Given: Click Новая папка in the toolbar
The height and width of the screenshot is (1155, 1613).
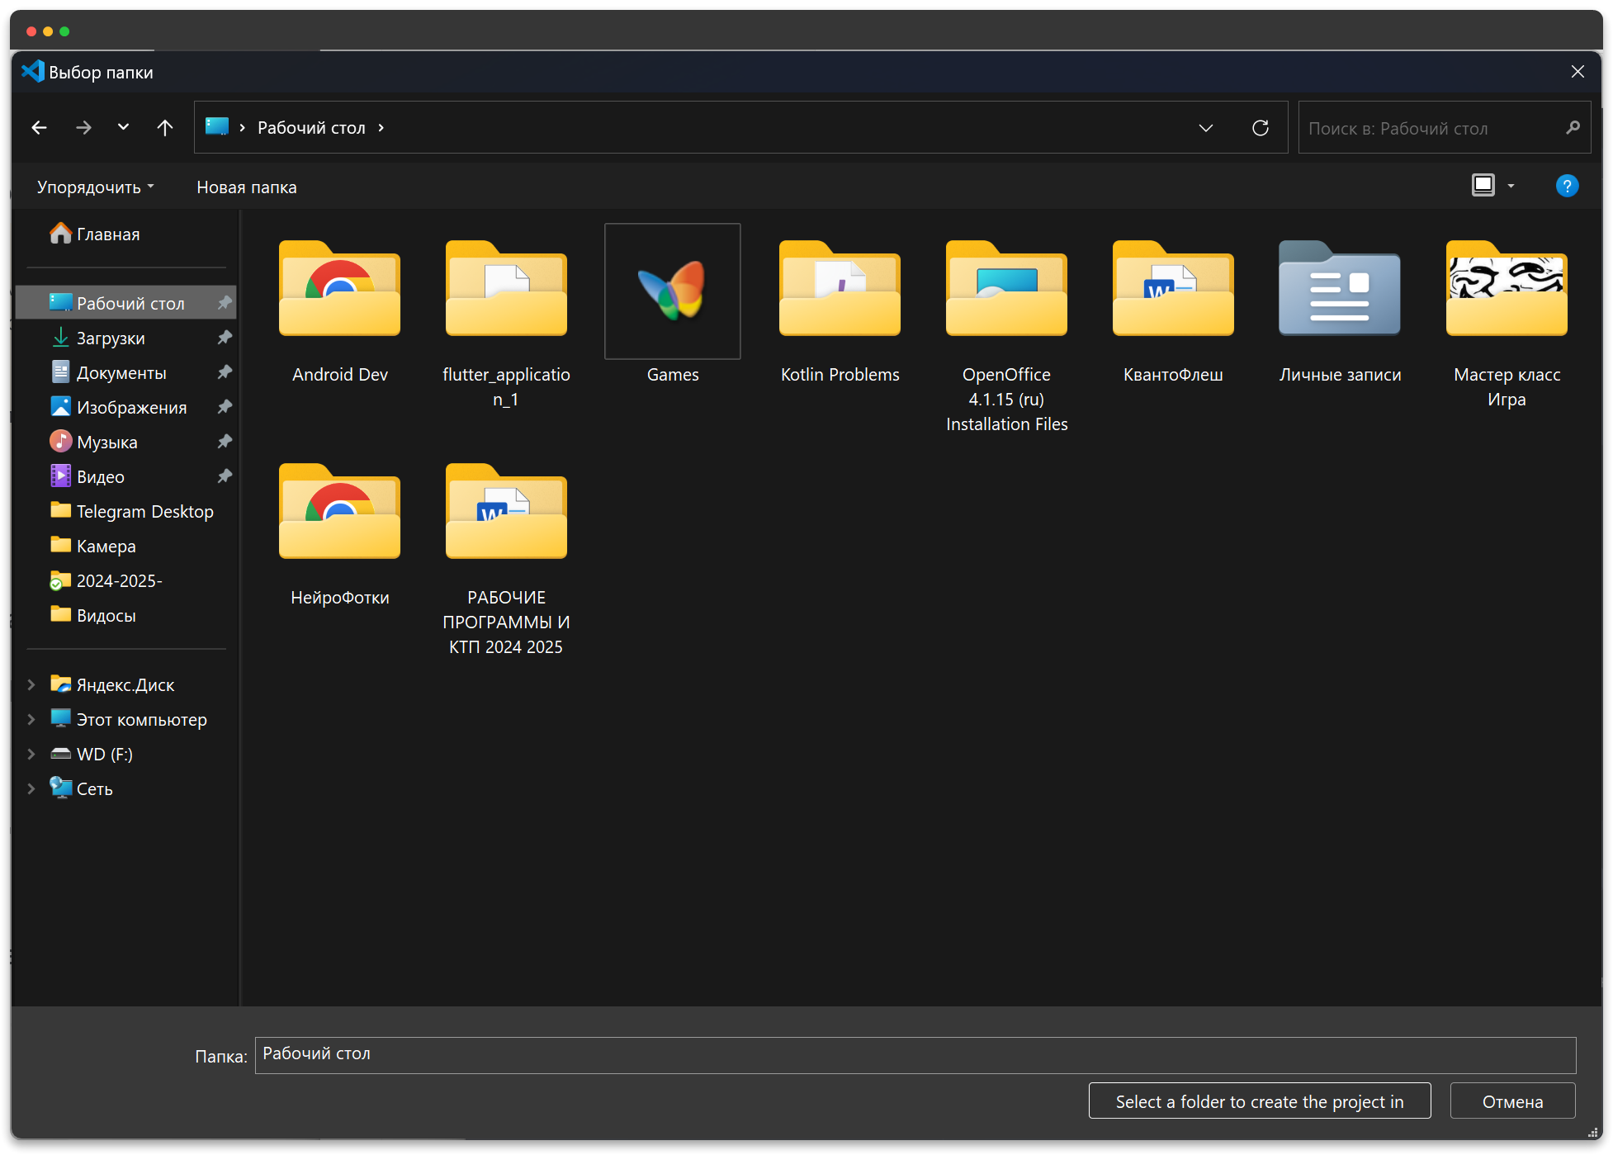Looking at the screenshot, I should pyautogui.click(x=246, y=187).
